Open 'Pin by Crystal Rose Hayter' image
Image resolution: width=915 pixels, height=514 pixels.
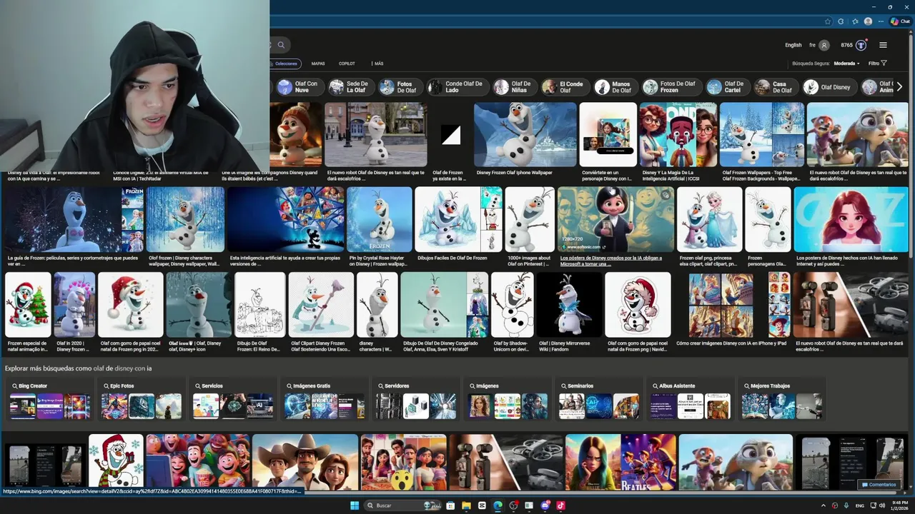379,220
